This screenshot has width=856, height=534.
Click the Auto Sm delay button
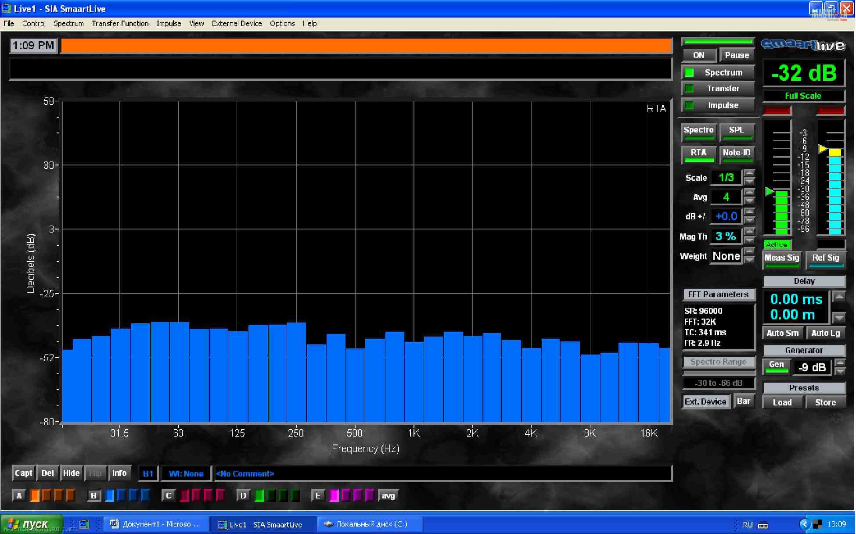[x=782, y=333]
